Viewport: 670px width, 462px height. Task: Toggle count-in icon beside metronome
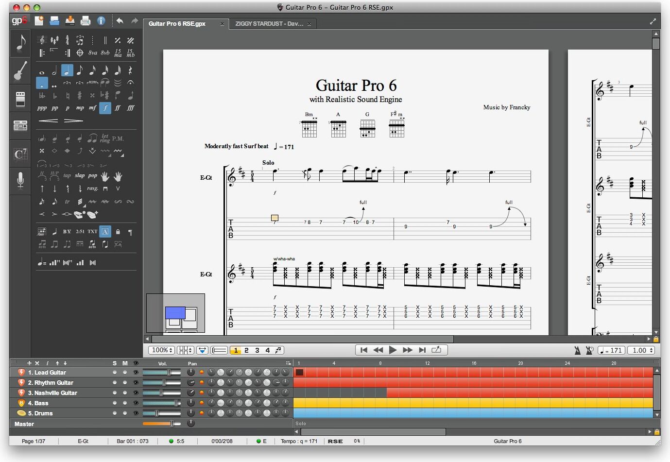click(589, 350)
